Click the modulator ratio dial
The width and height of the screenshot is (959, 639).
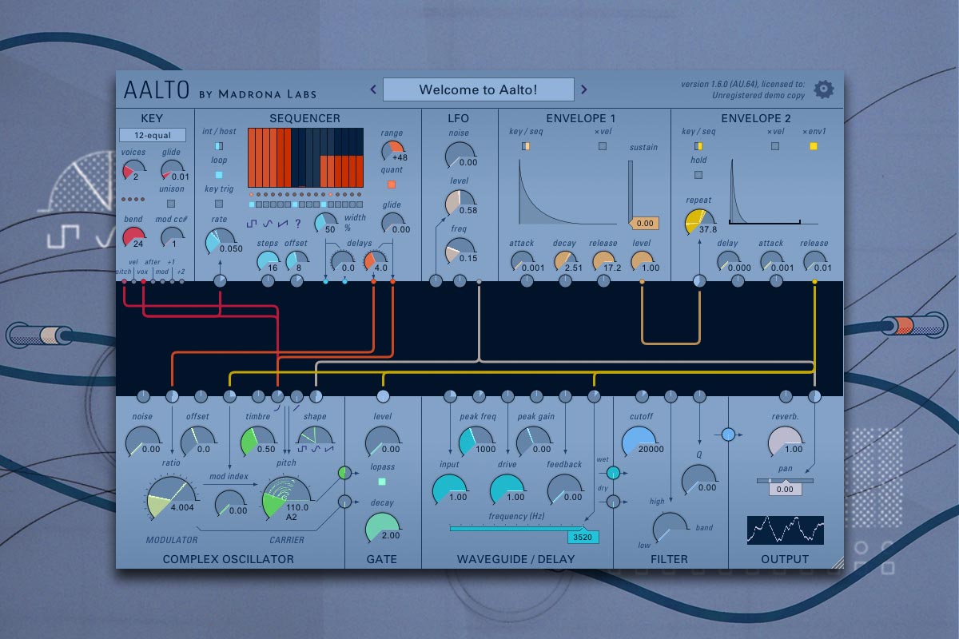pyautogui.click(x=172, y=499)
